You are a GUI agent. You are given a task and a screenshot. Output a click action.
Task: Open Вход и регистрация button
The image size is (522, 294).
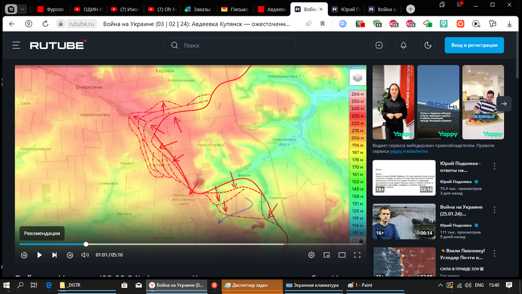point(474,45)
